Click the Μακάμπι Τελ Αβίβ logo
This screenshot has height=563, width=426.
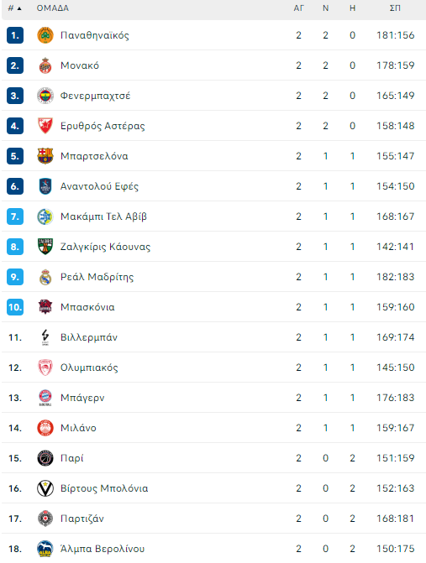tap(45, 216)
